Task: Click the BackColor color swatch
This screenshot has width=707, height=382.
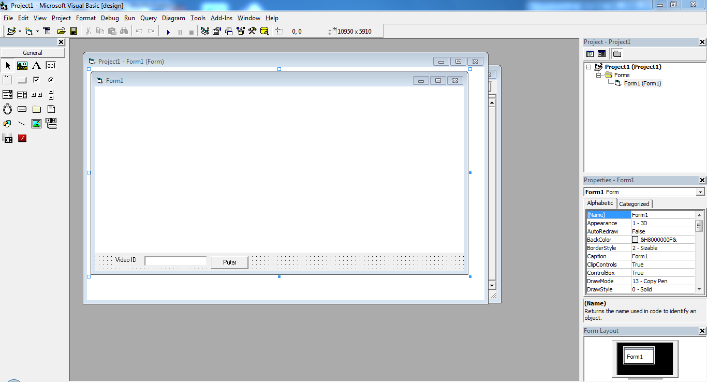Action: (636, 239)
